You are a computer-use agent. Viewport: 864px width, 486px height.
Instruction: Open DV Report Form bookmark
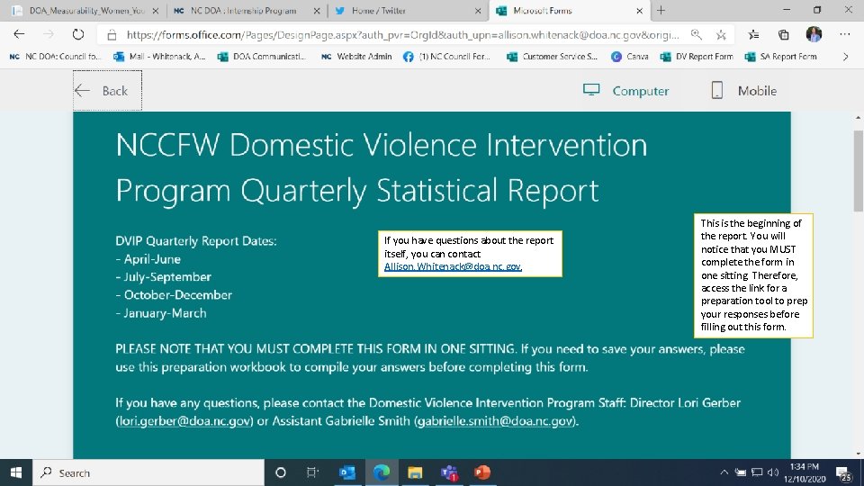[697, 56]
